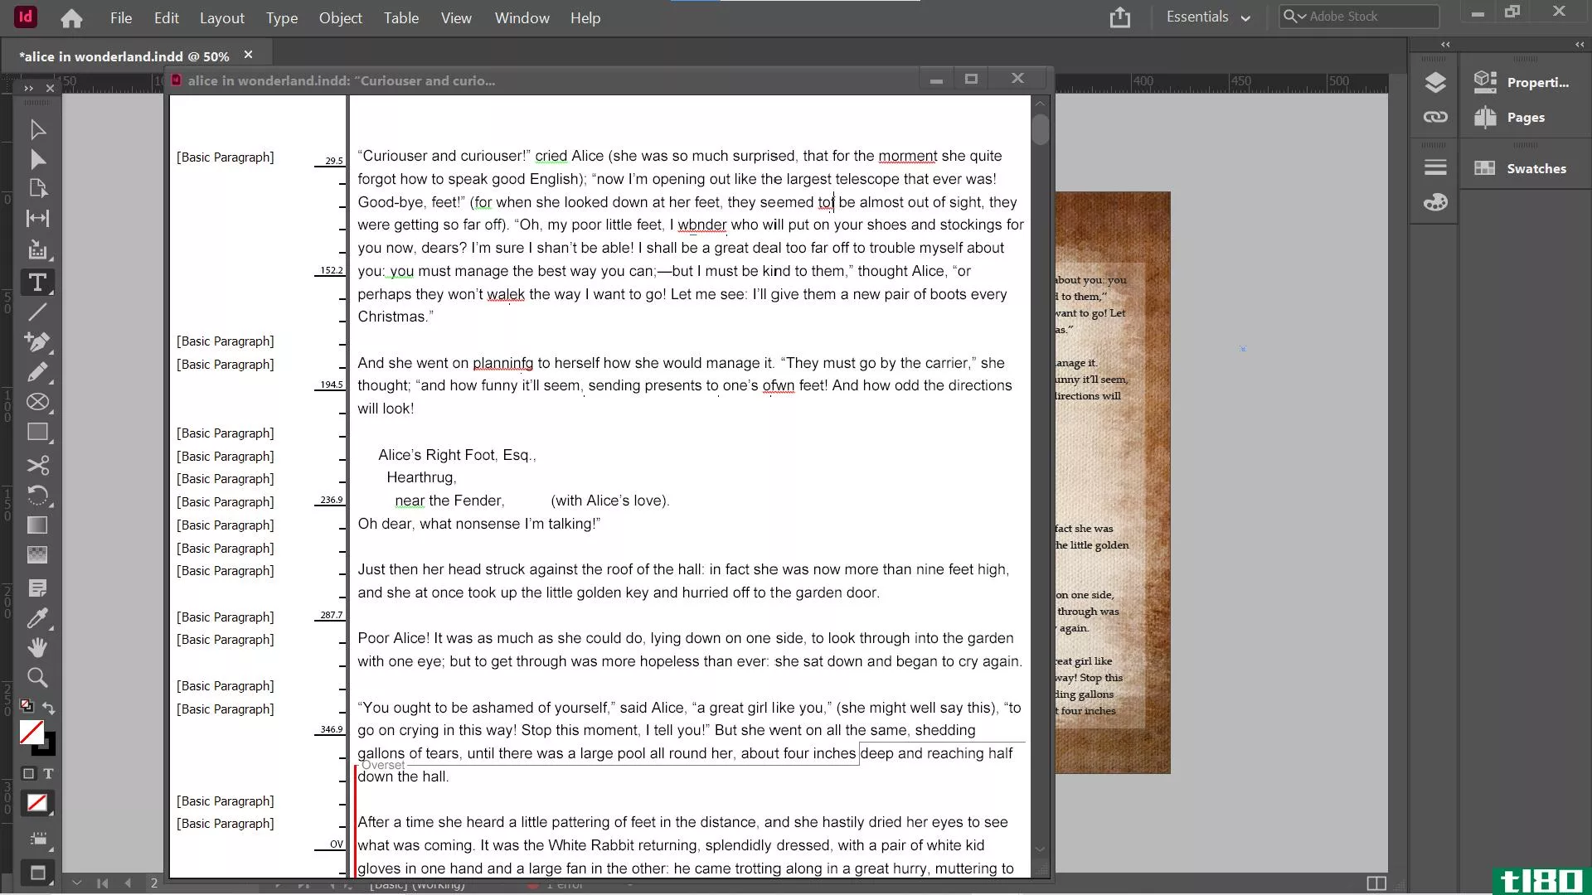The image size is (1592, 895).
Task: Open the Type menu
Action: [x=281, y=17]
